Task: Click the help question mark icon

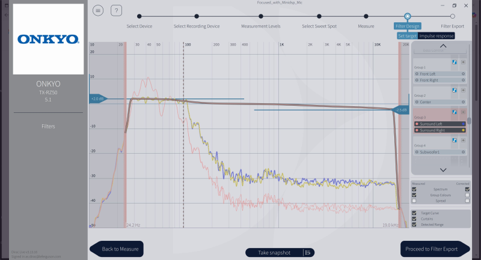Action: (117, 10)
